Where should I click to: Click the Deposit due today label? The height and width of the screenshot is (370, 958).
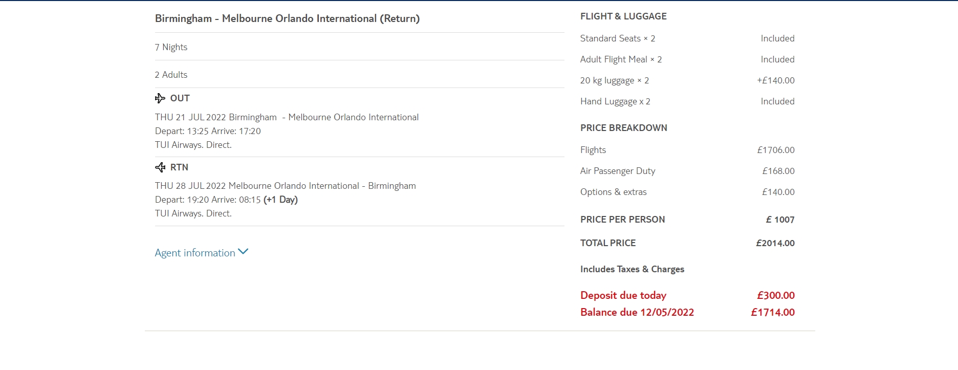623,295
